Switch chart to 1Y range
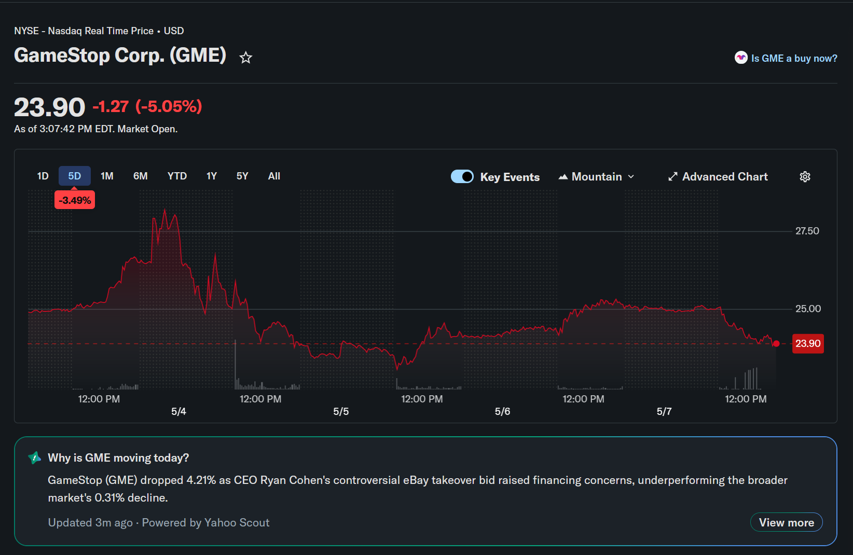The width and height of the screenshot is (853, 555). (x=212, y=176)
